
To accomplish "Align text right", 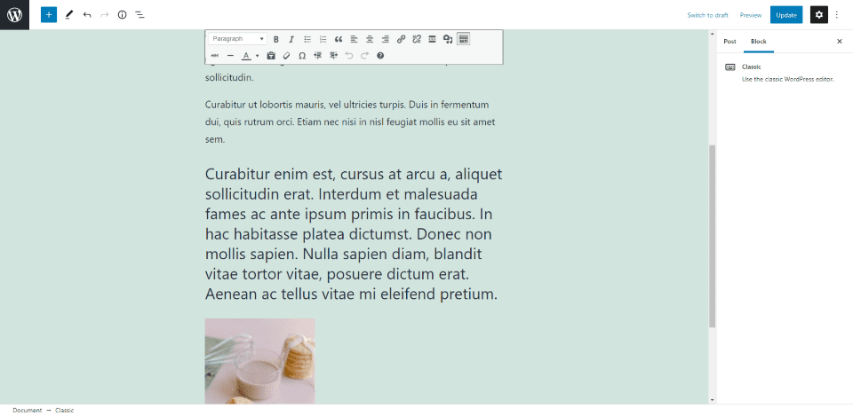I will point(385,39).
